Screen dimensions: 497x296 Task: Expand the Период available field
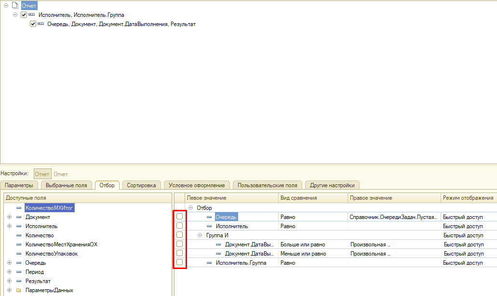[x=10, y=272]
